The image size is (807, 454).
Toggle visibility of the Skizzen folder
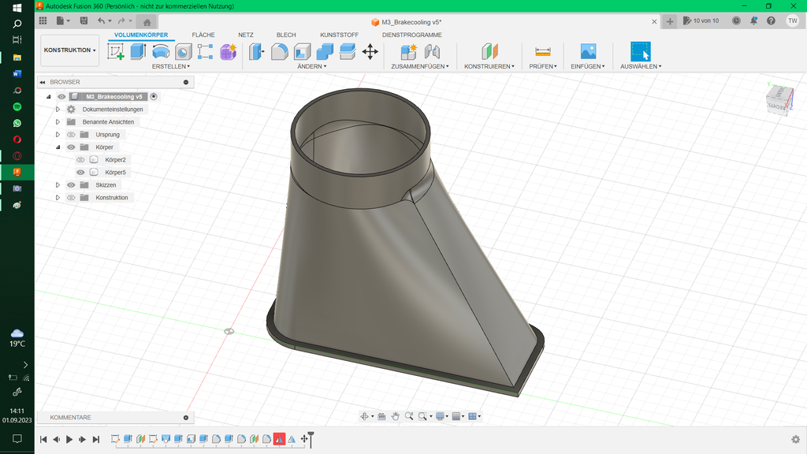[x=71, y=185]
